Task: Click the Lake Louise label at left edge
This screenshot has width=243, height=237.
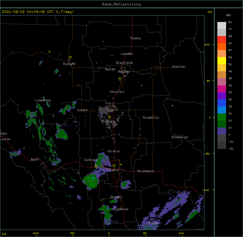Action: coord(5,136)
